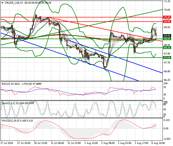Click the 70 level on RSI scale
The height and width of the screenshot is (146, 173).
pyautogui.click(x=165, y=87)
